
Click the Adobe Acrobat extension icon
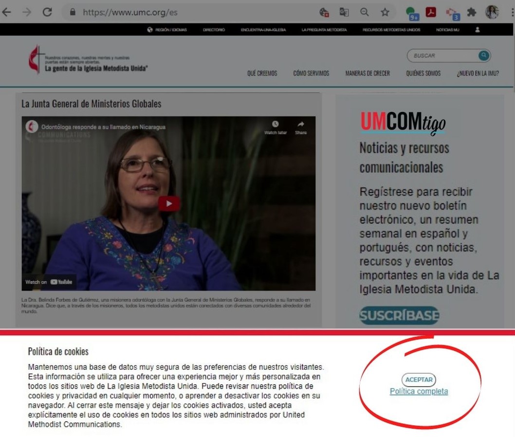tap(431, 12)
